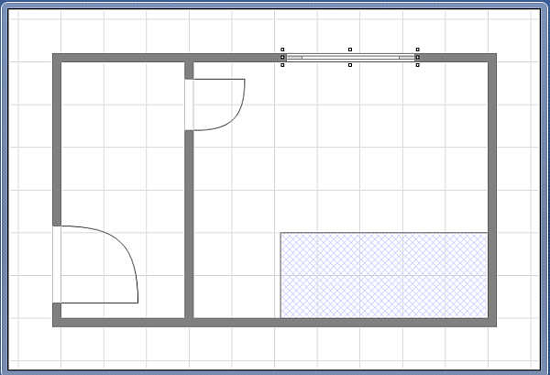Select the bottom exterior wall
This screenshot has height=375, width=550.
[275, 323]
